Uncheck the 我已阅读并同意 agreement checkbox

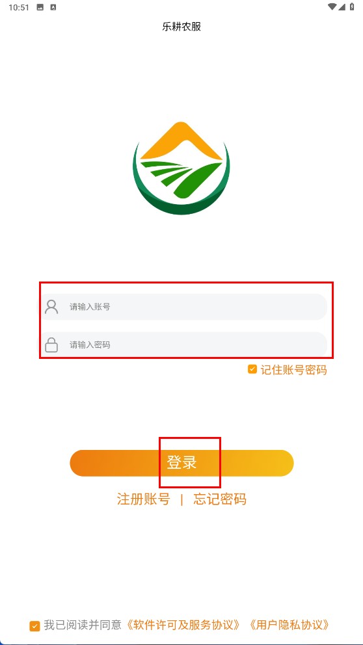coord(34,626)
